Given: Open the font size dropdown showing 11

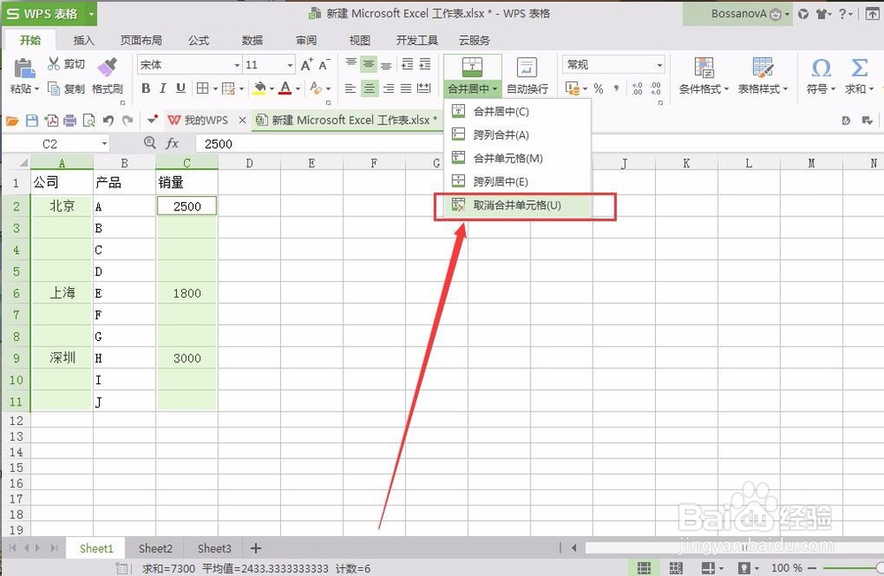Looking at the screenshot, I should [267, 64].
